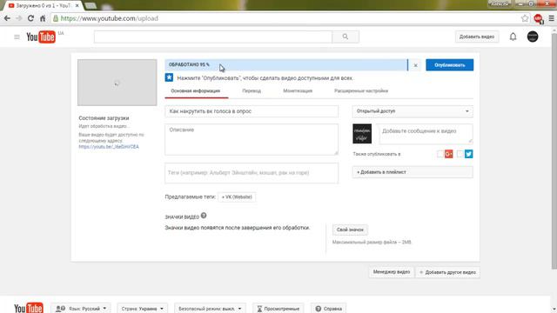Click the blue star info icon
The height and width of the screenshot is (313, 557).
pyautogui.click(x=169, y=77)
